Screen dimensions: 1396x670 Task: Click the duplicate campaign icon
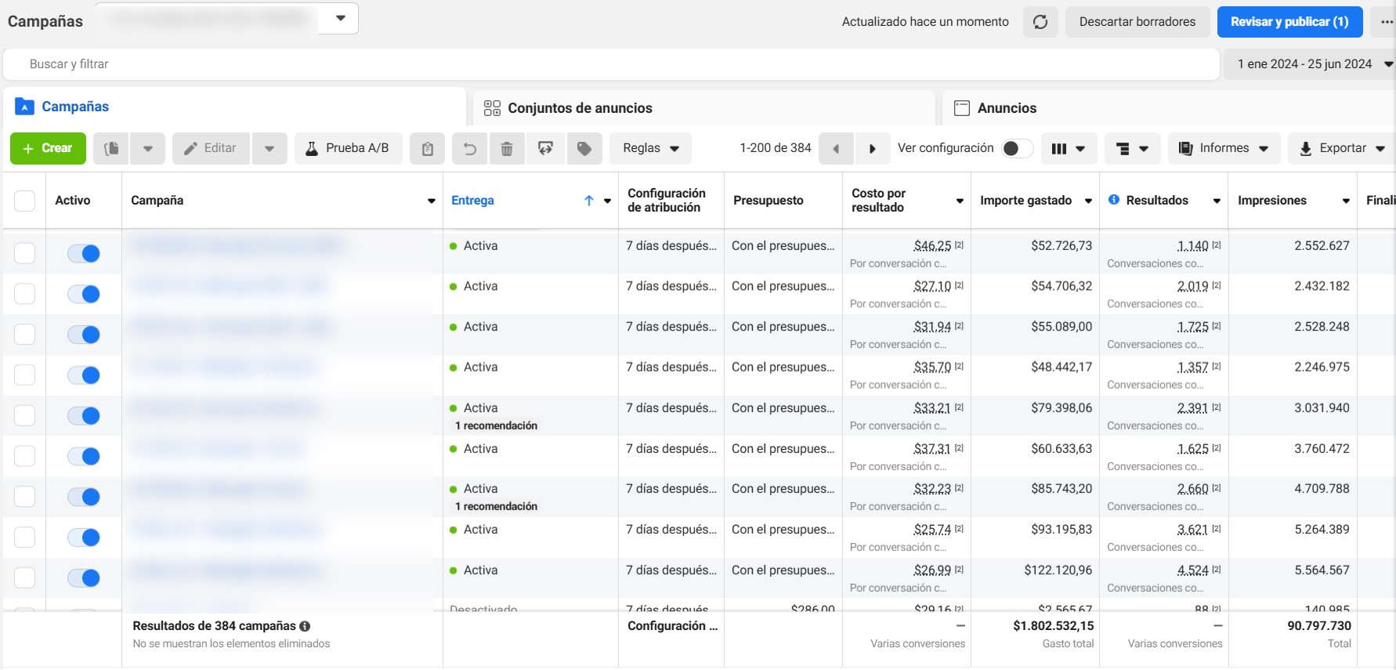[111, 148]
